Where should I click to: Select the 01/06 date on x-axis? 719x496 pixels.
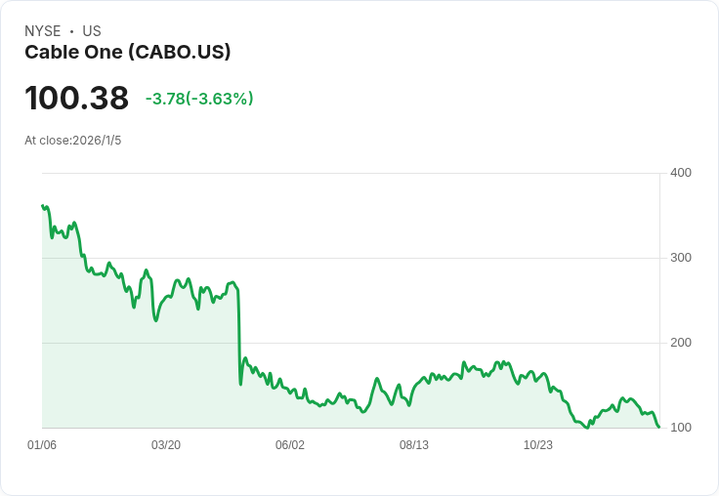[x=42, y=445]
